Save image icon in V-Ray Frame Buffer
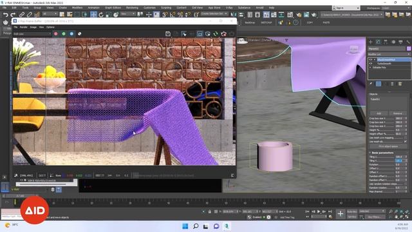The width and height of the screenshot is (412, 232). (x=168, y=34)
